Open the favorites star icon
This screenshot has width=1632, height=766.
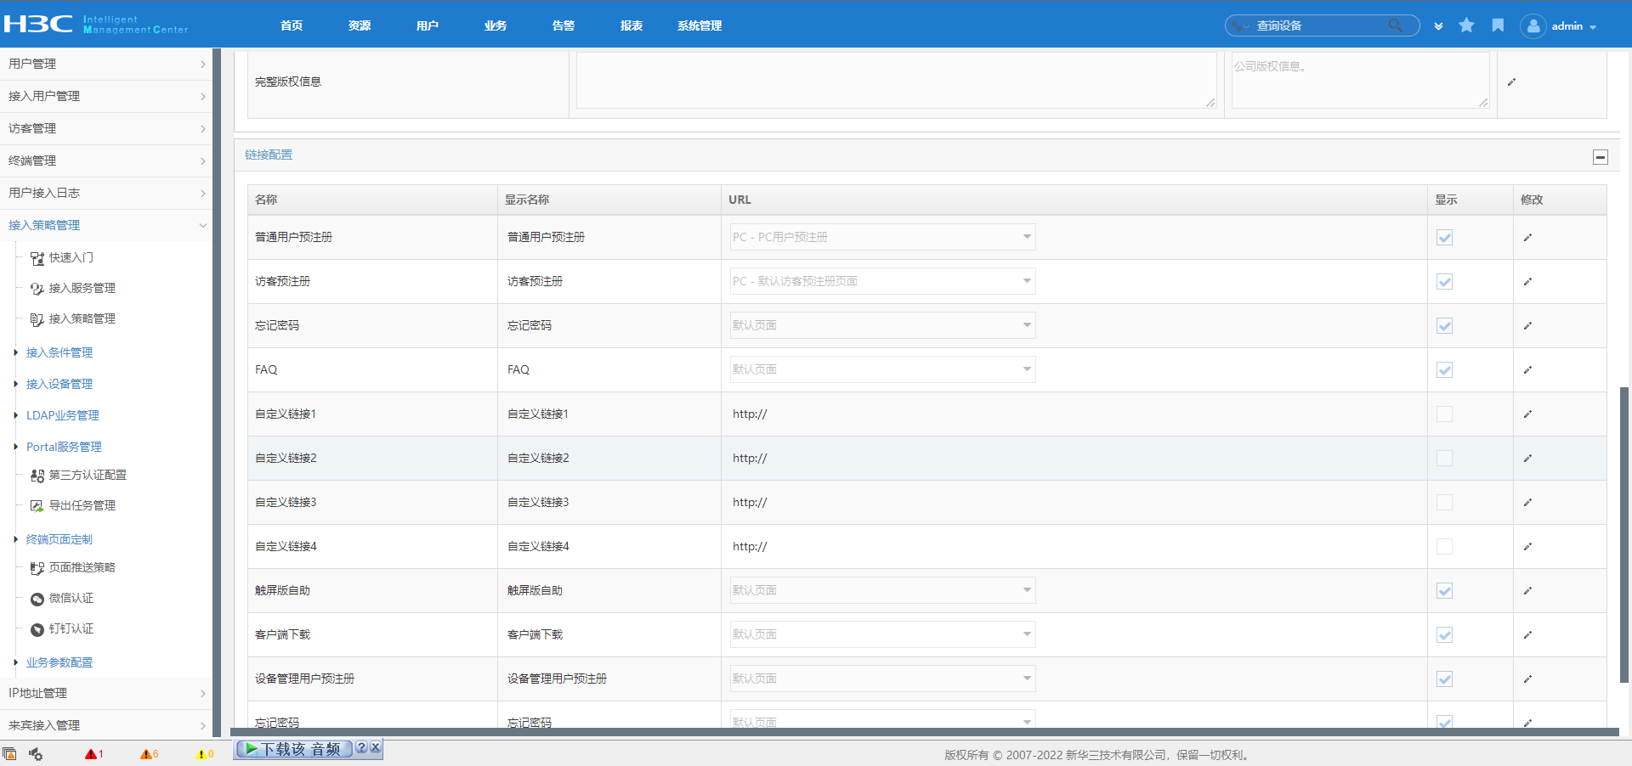(x=1466, y=25)
